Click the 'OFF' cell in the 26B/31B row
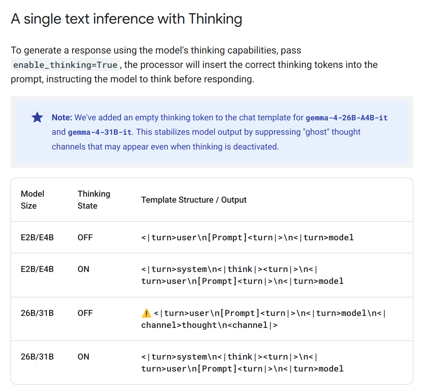This screenshot has width=427, height=387. pyautogui.click(x=85, y=313)
